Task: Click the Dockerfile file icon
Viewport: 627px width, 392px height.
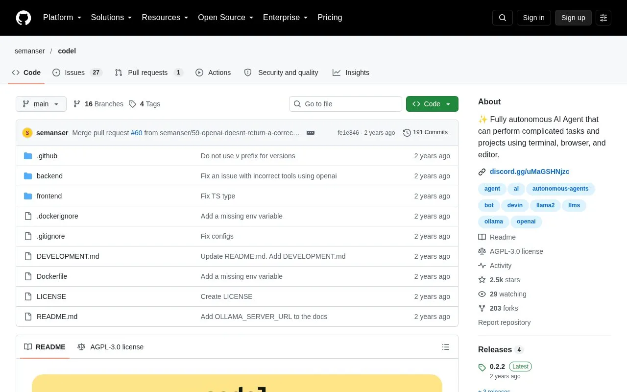Action: pos(28,276)
